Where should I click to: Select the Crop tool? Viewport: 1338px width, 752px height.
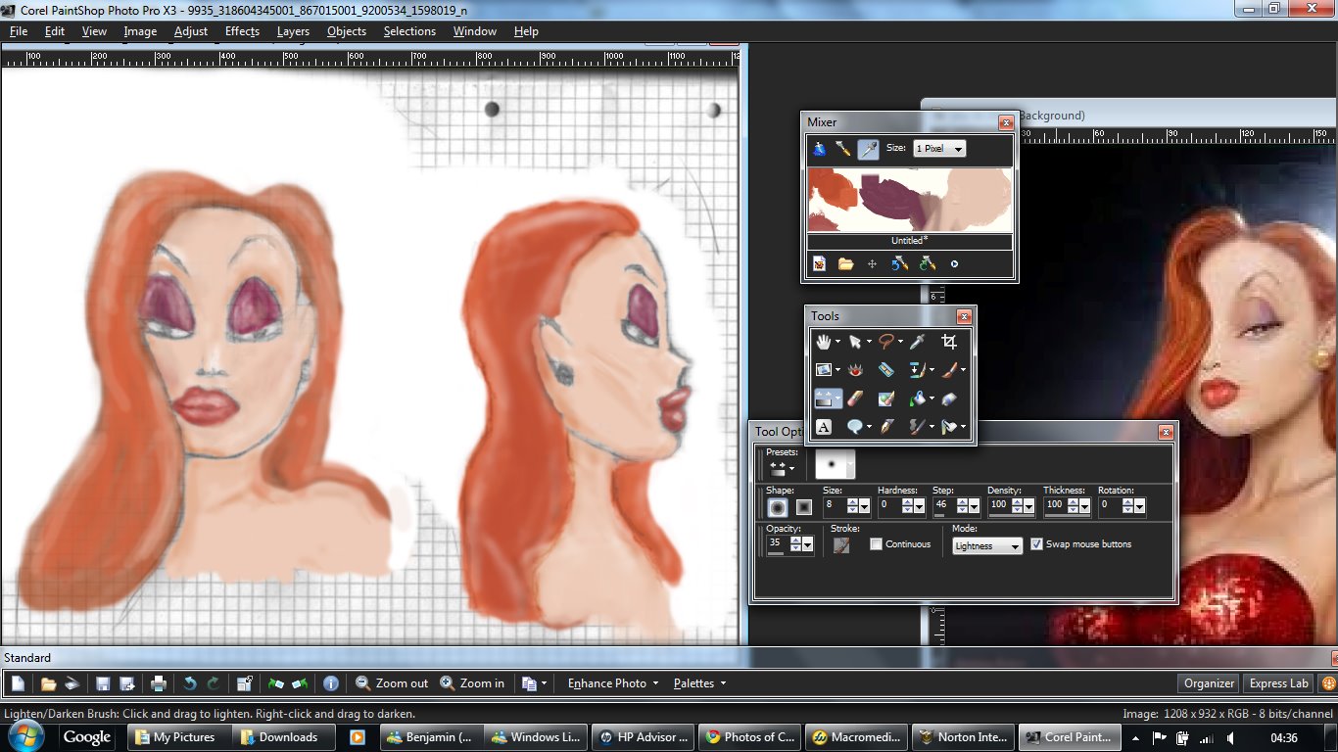[x=949, y=342]
